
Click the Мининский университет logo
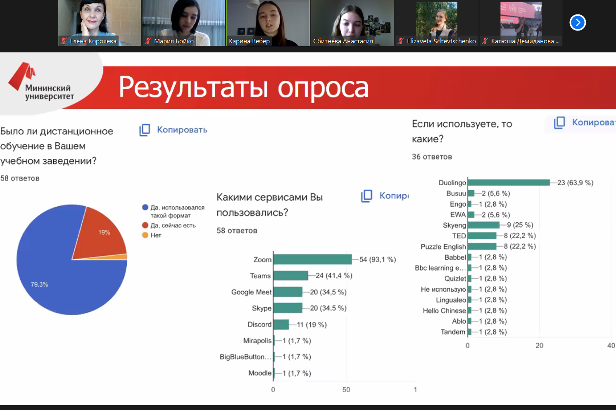pyautogui.click(x=41, y=82)
